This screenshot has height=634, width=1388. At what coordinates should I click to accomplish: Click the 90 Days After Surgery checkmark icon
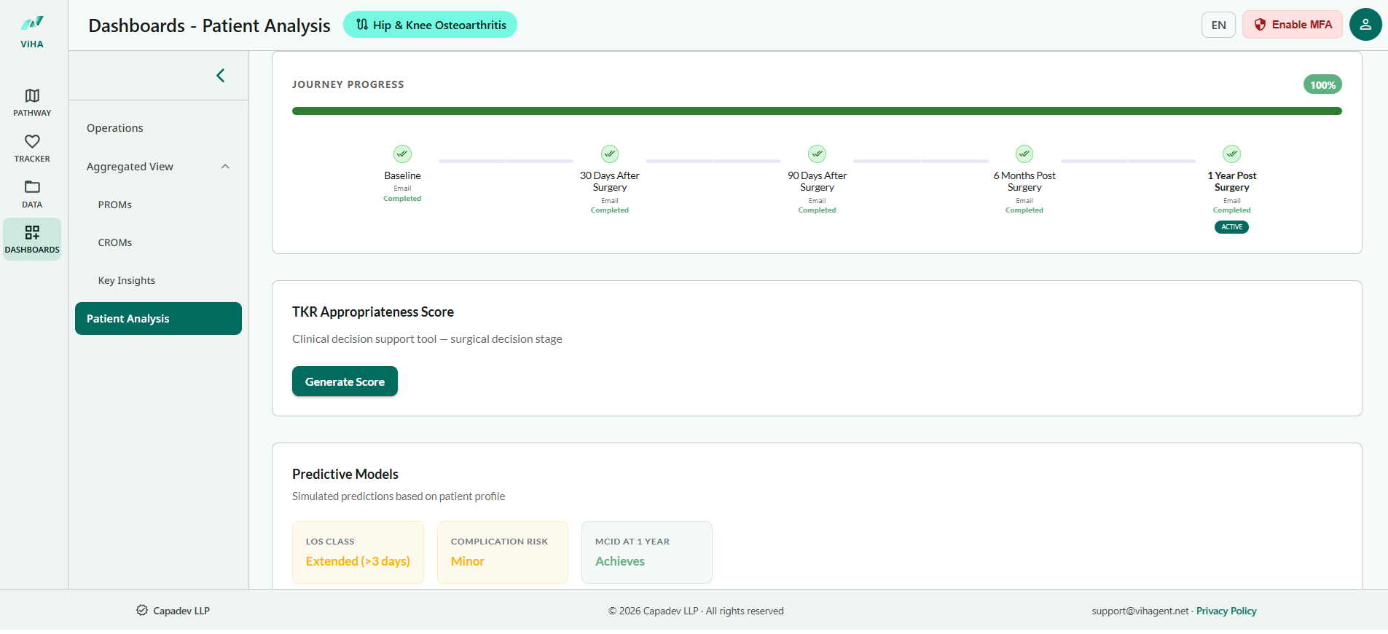click(817, 154)
